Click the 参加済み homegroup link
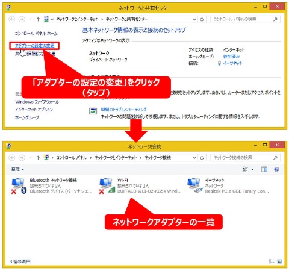Viewport: 289px width, 274px height. (231, 57)
